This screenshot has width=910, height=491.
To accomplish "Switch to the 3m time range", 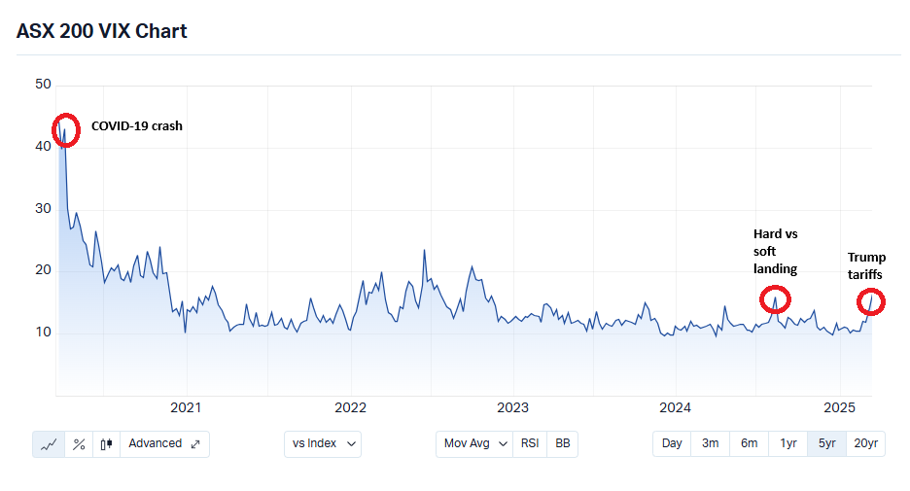I will 711,443.
